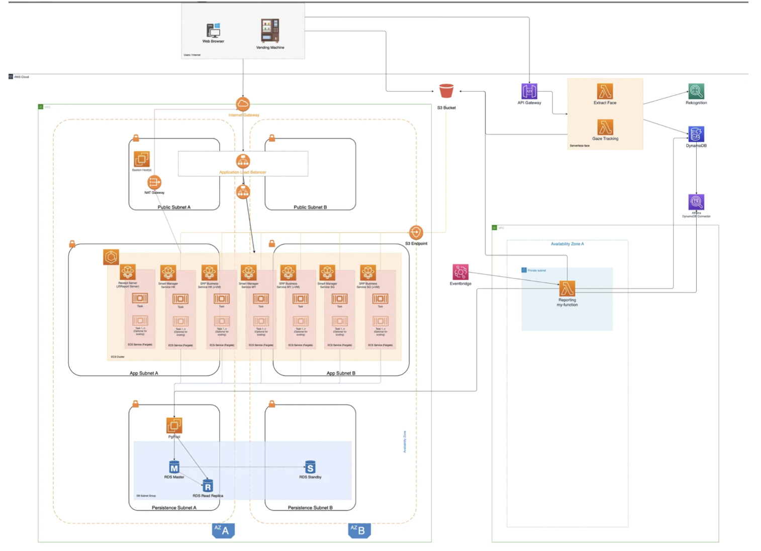This screenshot has height=551, width=761.
Task: Select the Athena DynamoDB Connector icon
Action: tap(696, 202)
